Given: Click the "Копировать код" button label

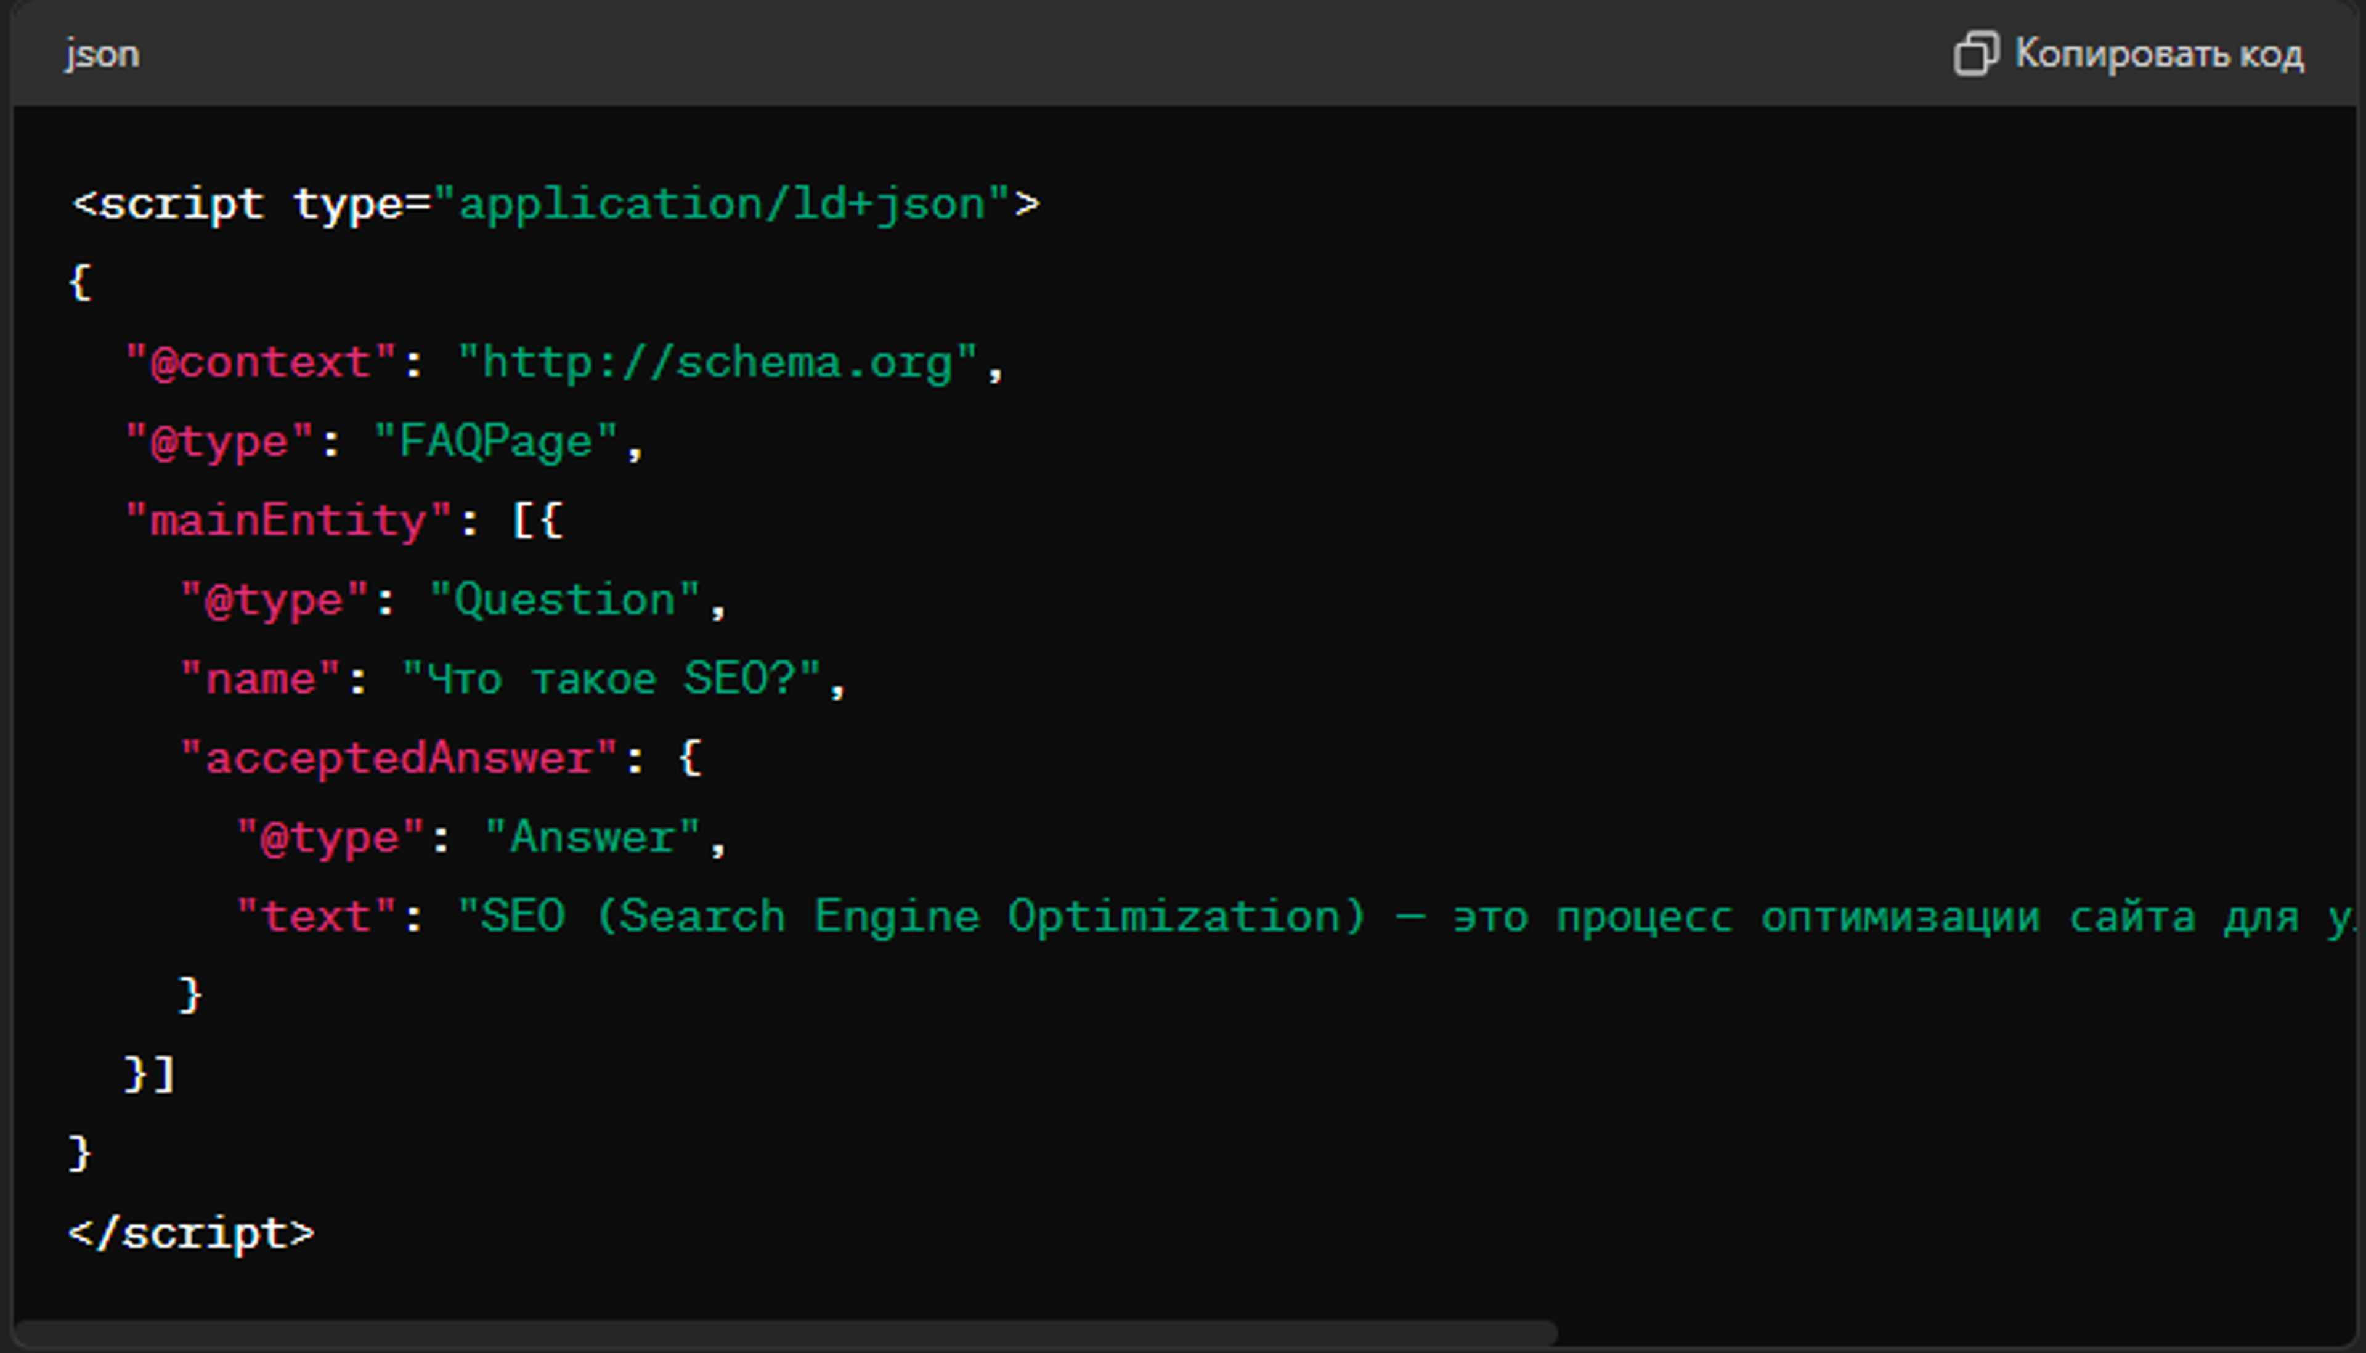Looking at the screenshot, I should click(2159, 54).
